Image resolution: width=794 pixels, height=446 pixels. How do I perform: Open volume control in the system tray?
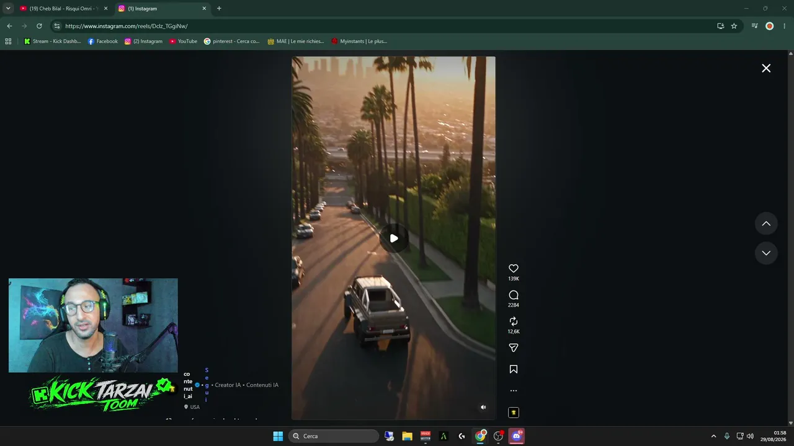tap(750, 436)
